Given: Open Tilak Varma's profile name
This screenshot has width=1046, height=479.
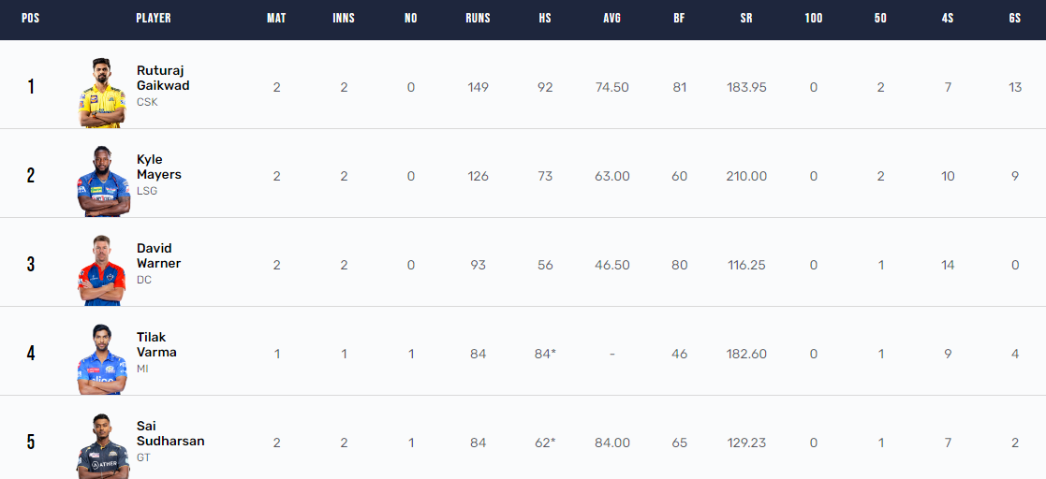Looking at the screenshot, I should click(x=156, y=344).
